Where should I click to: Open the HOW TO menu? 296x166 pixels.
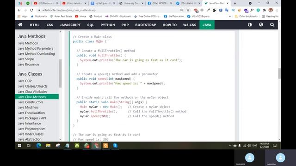pyautogui.click(x=170, y=25)
